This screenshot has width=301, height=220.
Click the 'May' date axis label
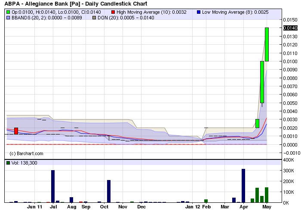[x=267, y=207]
